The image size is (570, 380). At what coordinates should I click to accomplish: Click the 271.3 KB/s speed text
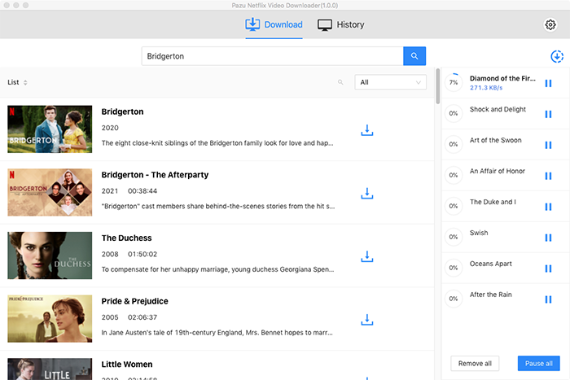pos(486,88)
